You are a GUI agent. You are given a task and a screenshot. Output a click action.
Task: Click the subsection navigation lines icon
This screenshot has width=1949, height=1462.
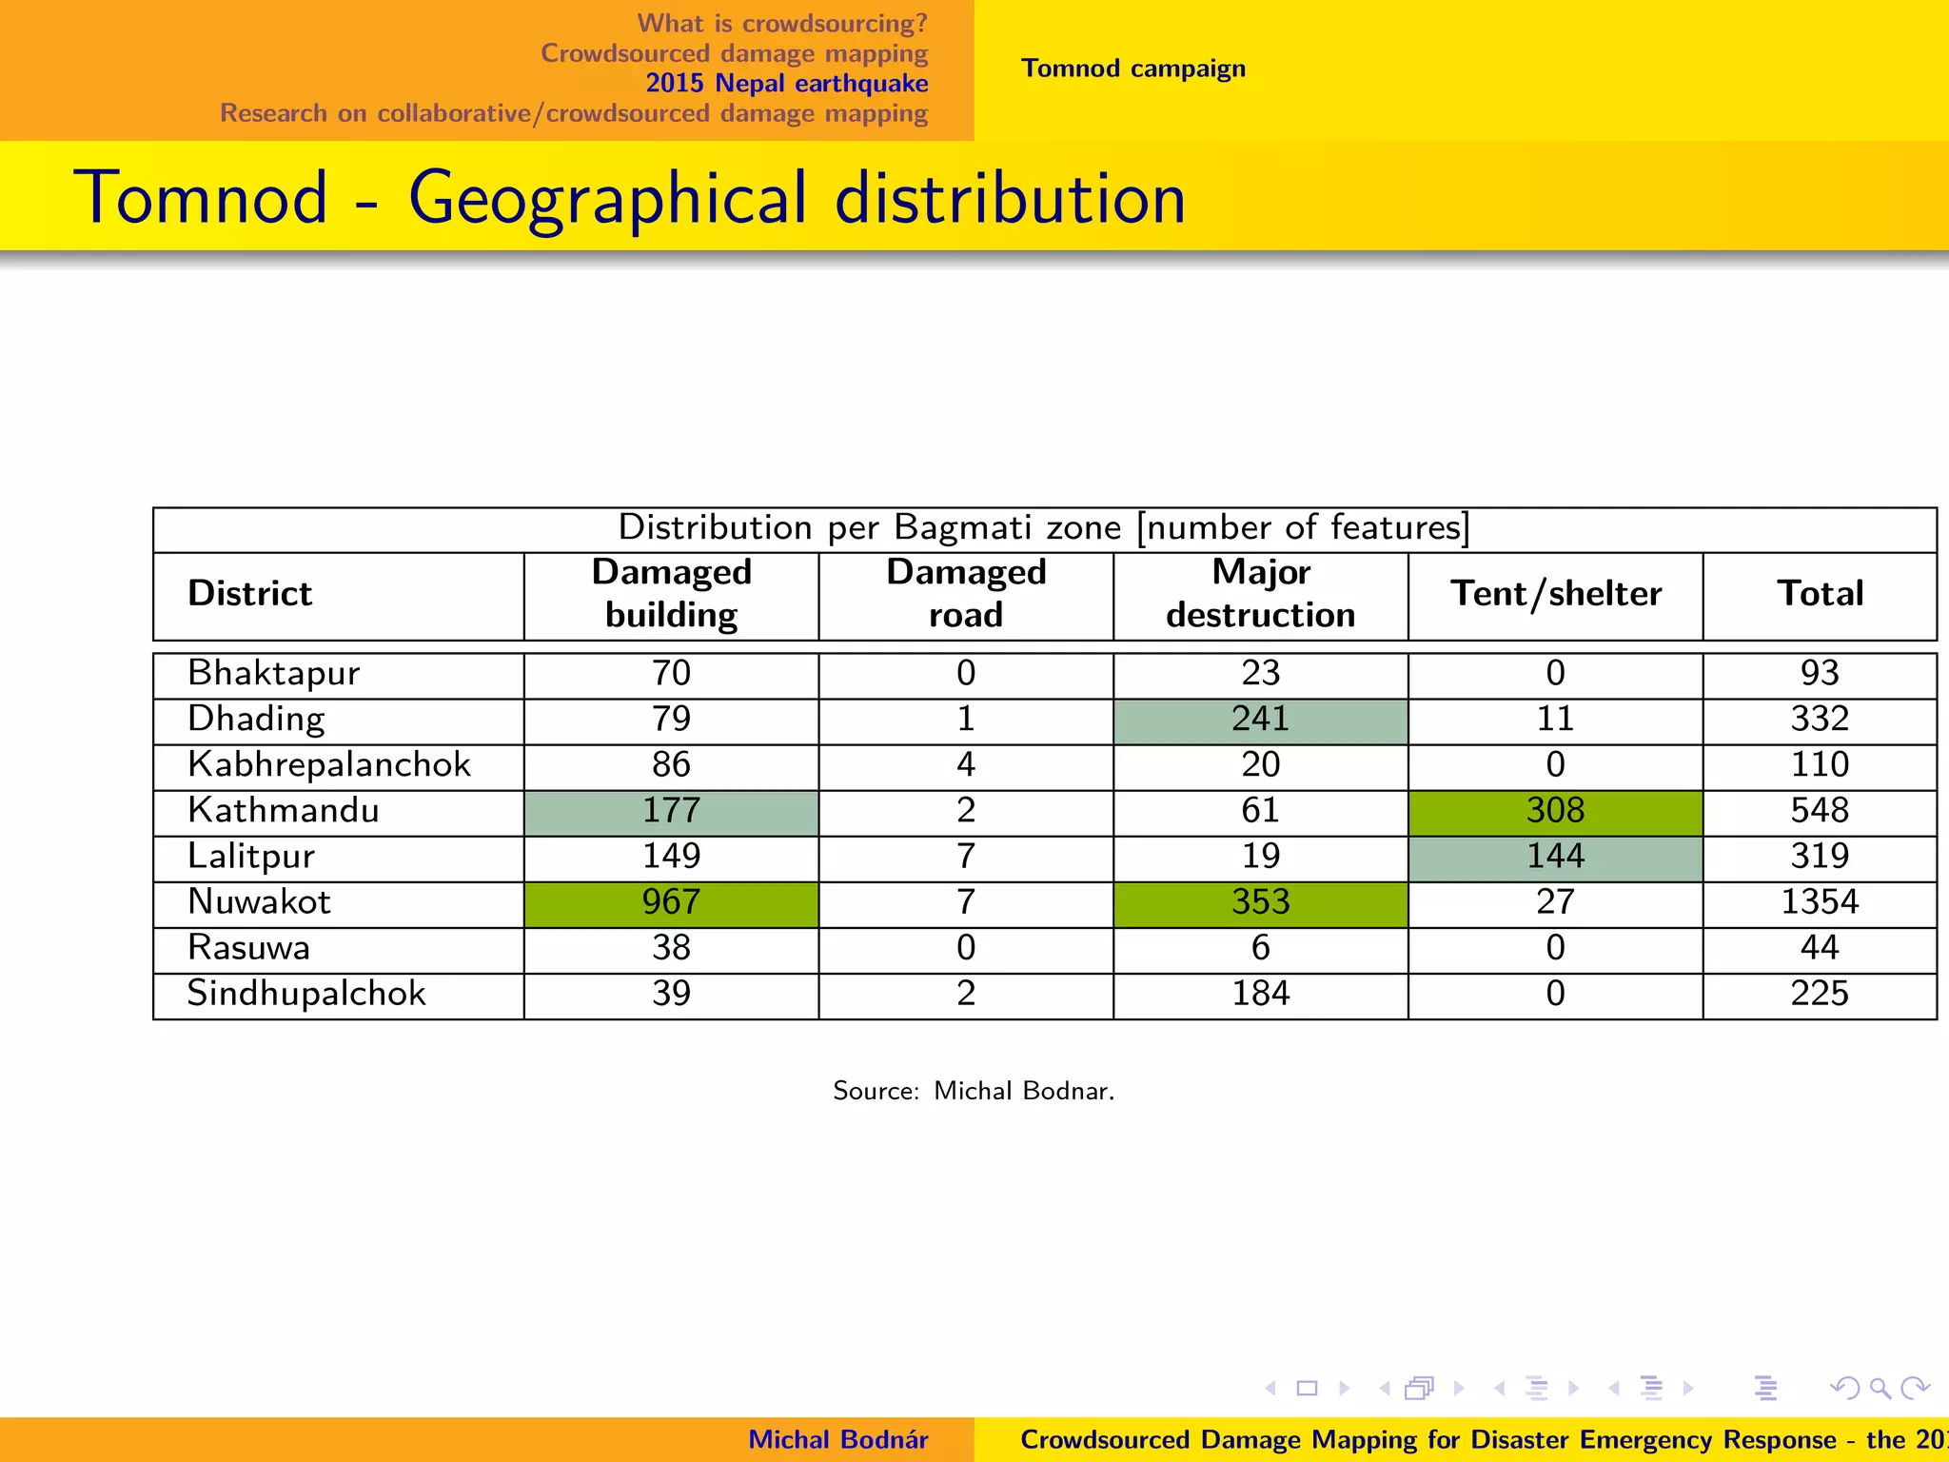coord(1536,1389)
